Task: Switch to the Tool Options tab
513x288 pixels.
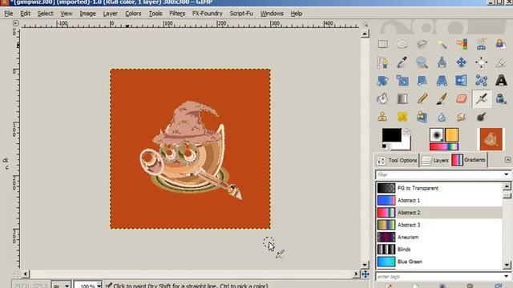Action: click(397, 160)
